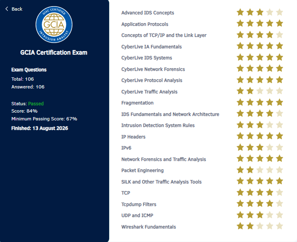
Task: Click the TCP topic
Action: coord(126,193)
